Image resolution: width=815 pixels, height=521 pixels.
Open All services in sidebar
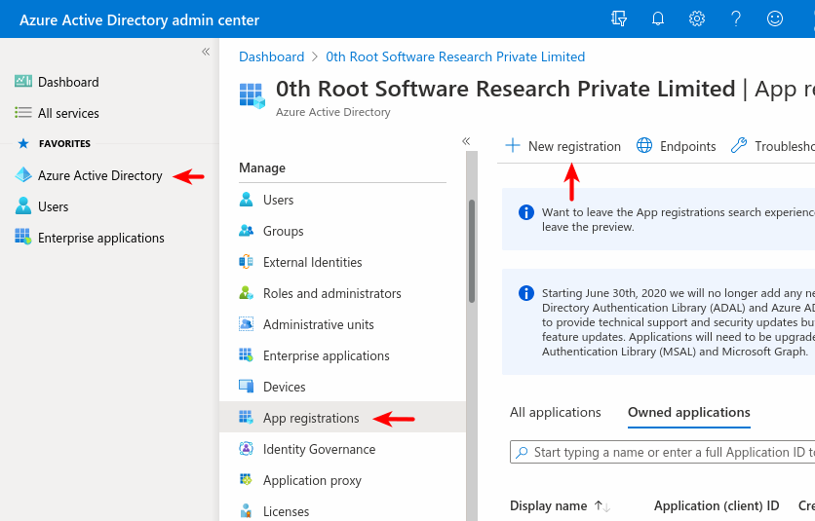coord(68,114)
